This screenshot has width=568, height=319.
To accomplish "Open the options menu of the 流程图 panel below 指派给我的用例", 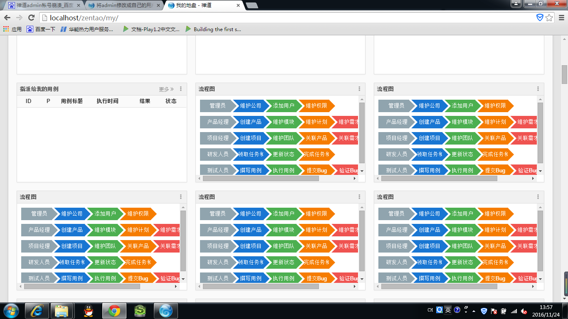I will pyautogui.click(x=181, y=197).
